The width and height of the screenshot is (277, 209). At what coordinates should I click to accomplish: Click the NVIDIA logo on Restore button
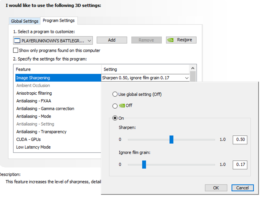click(x=170, y=40)
